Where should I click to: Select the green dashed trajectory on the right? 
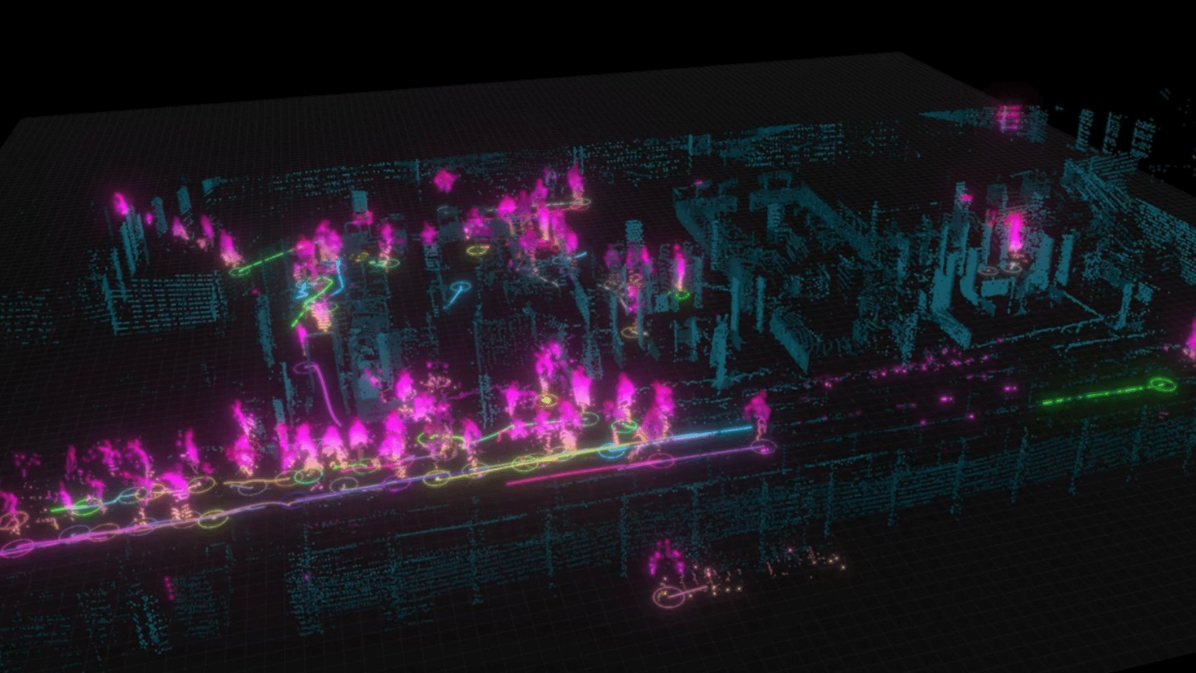(x=1091, y=395)
